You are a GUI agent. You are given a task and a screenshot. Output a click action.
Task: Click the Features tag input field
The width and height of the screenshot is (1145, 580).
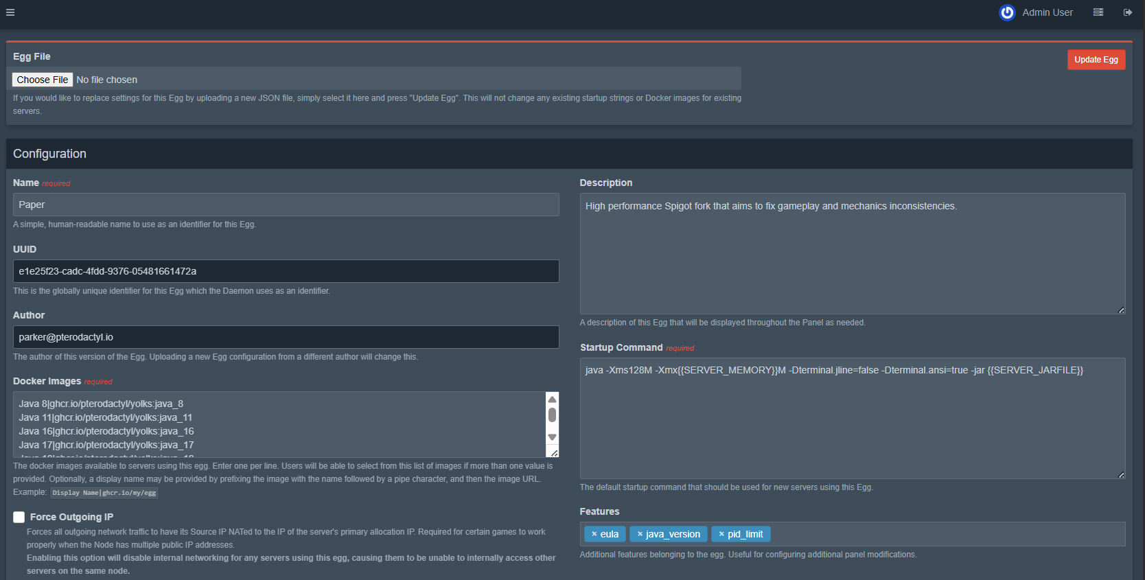click(x=947, y=534)
